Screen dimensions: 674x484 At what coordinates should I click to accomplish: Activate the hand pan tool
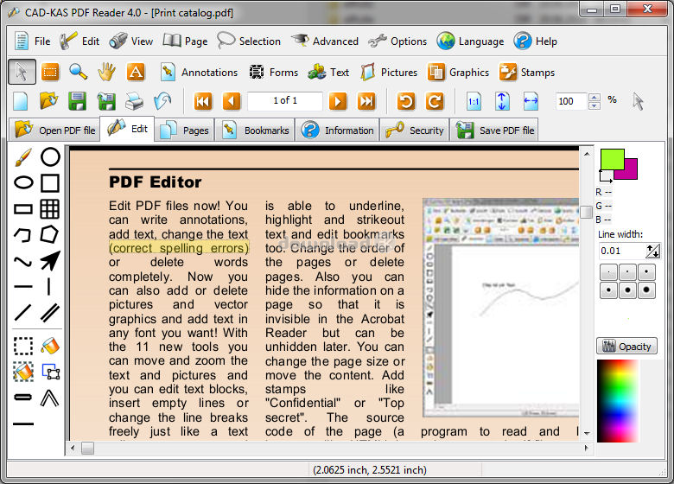pyautogui.click(x=106, y=72)
